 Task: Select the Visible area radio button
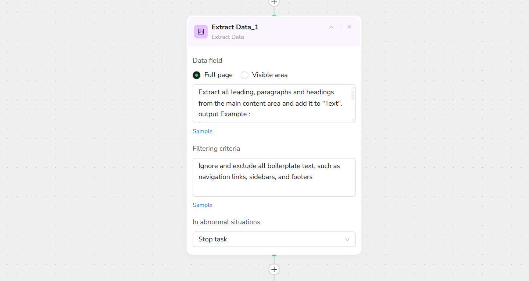point(244,75)
